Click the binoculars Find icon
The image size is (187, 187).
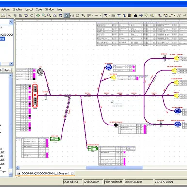click(141, 16)
